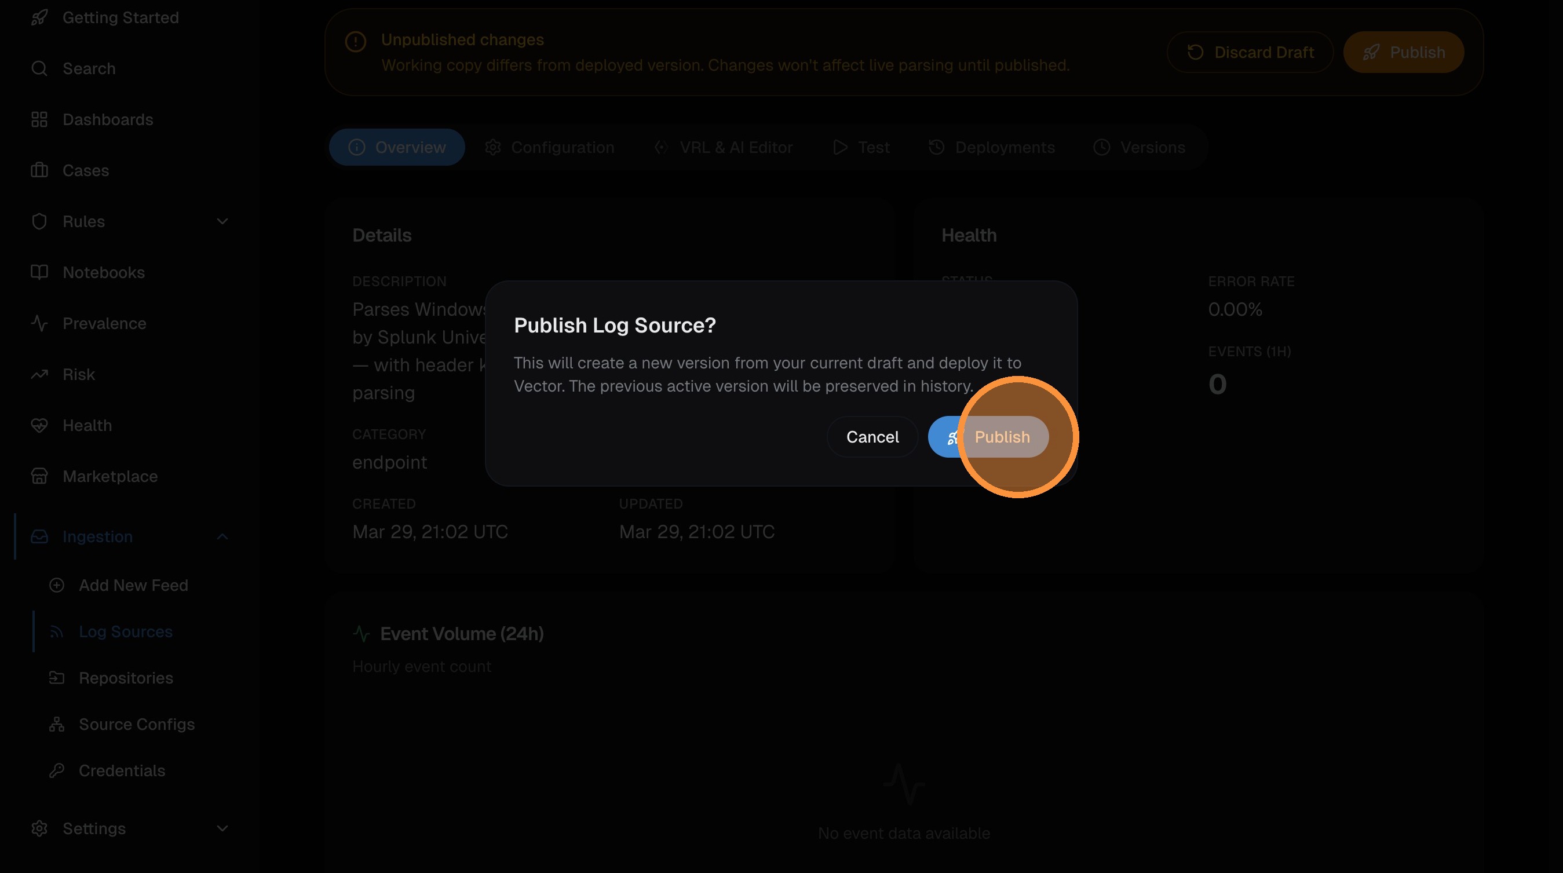Image resolution: width=1563 pixels, height=873 pixels.
Task: Open Dashboards using the grid icon
Action: click(x=39, y=119)
